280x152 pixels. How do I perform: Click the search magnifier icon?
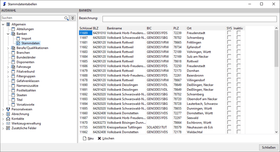pyautogui.click(x=66, y=18)
